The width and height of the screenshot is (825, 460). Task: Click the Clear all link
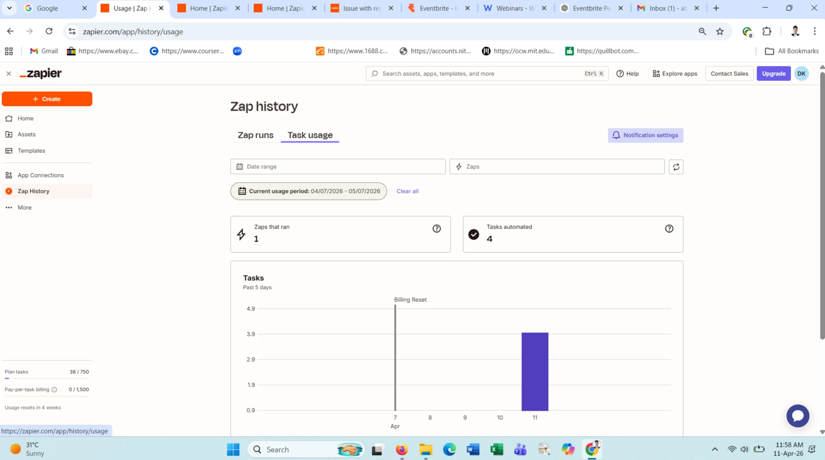click(407, 191)
